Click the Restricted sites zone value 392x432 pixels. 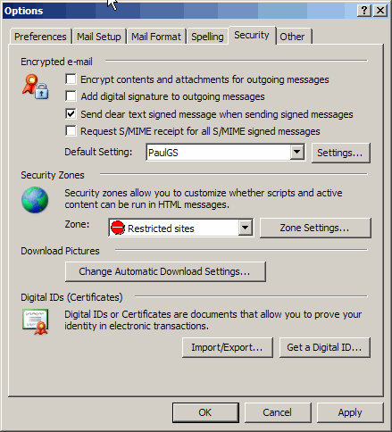tap(161, 228)
